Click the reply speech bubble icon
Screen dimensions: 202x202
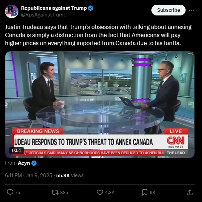tap(10, 192)
